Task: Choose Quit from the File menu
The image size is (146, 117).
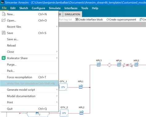Action: point(29,109)
